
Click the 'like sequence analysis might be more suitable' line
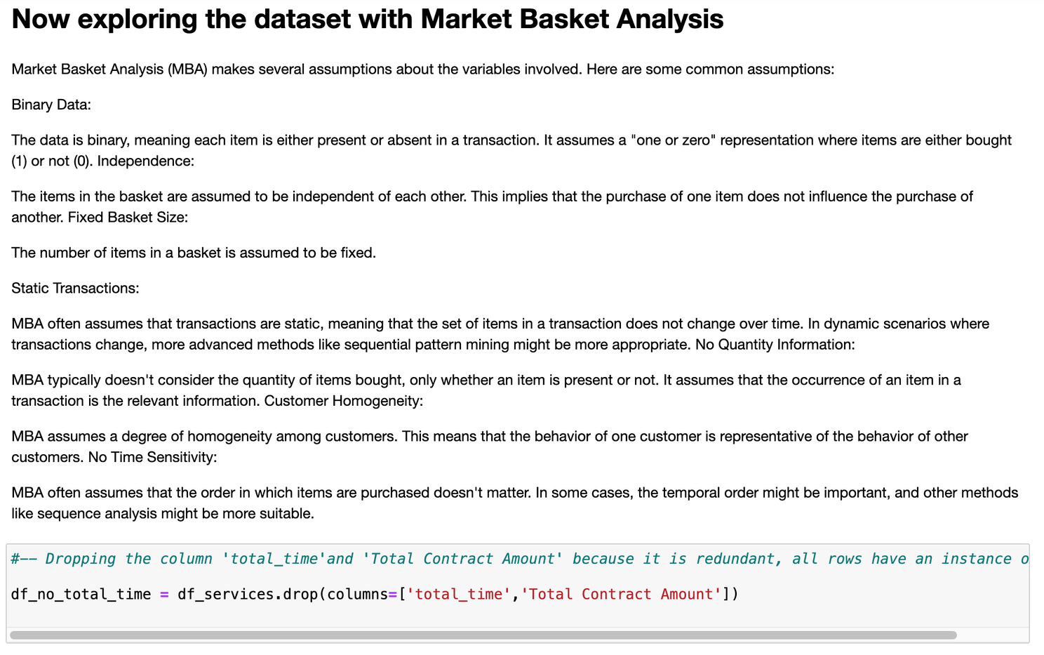tap(163, 513)
